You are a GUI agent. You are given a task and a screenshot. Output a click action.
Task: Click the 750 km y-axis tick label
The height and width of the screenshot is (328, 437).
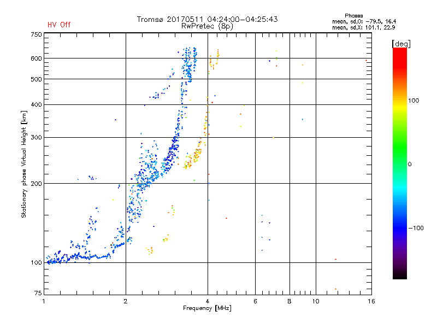tap(36, 34)
